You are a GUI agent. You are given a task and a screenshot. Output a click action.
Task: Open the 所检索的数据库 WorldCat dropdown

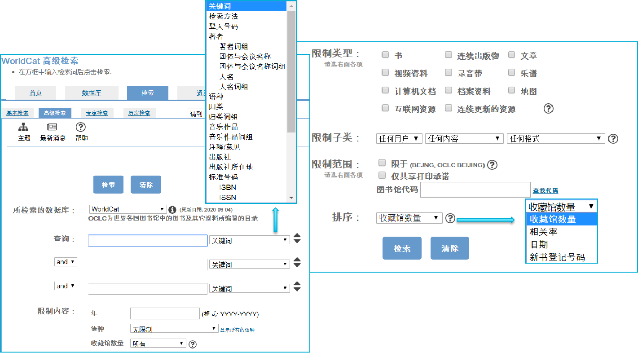(x=128, y=209)
